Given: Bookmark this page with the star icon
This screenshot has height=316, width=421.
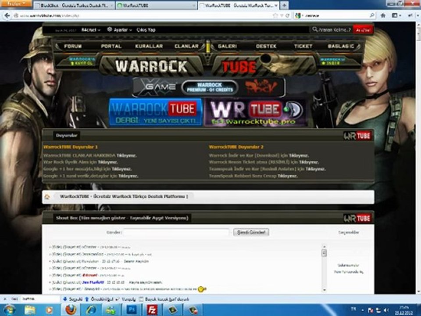Looking at the screenshot, I should click(x=275, y=16).
